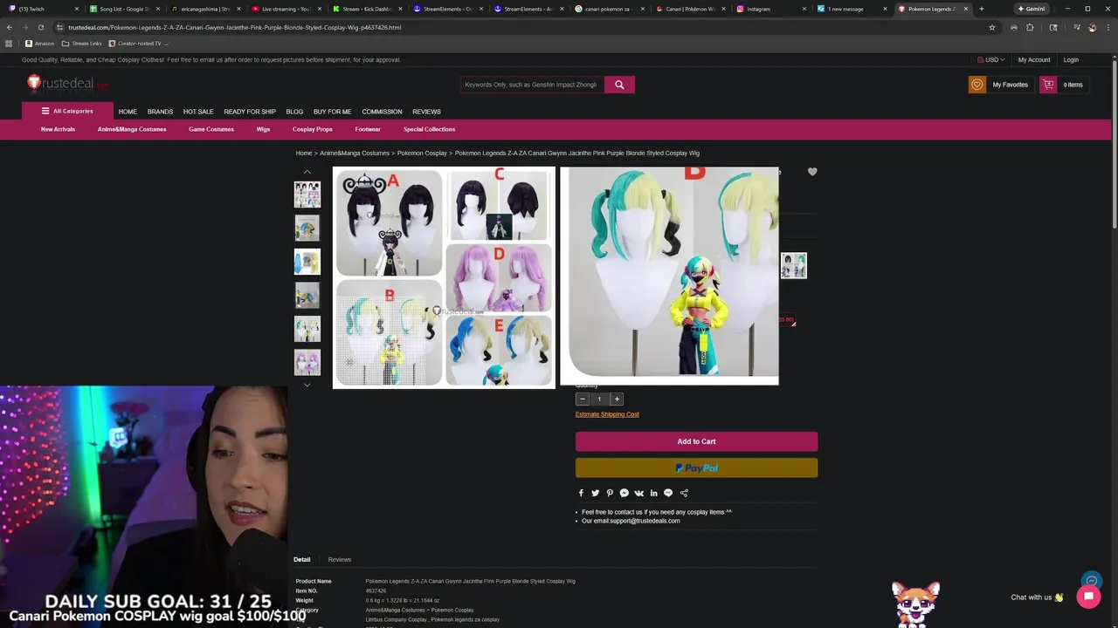Click Estimate Shipping Cost link
The height and width of the screenshot is (628, 1118).
(607, 414)
